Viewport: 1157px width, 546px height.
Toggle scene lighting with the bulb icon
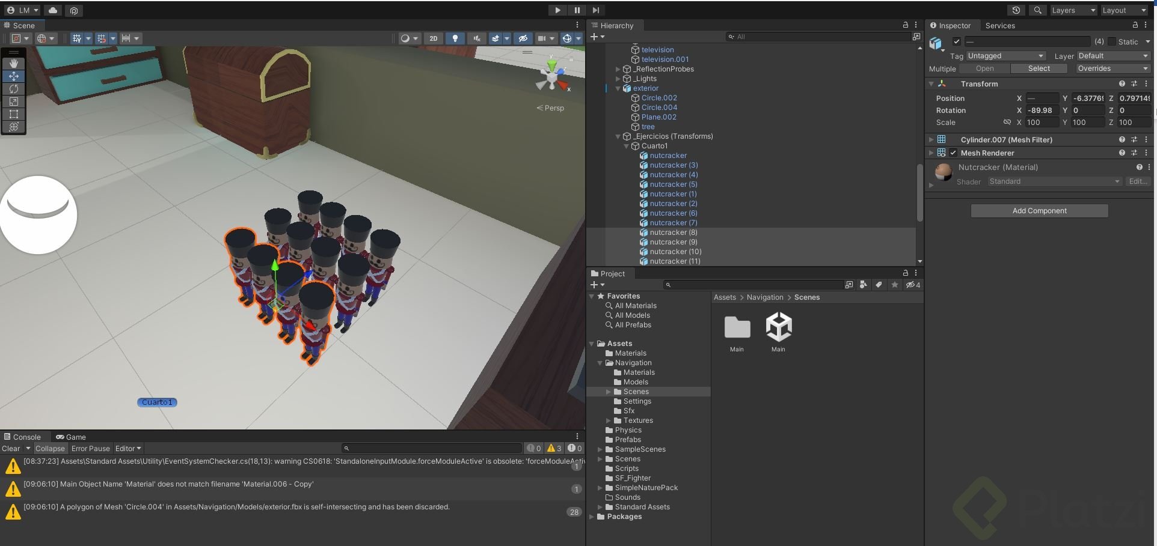click(455, 38)
